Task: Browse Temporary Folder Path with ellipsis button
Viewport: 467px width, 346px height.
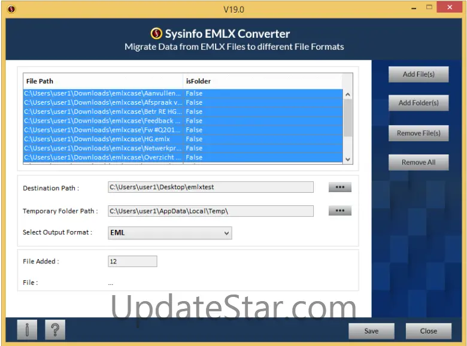Action: click(339, 211)
